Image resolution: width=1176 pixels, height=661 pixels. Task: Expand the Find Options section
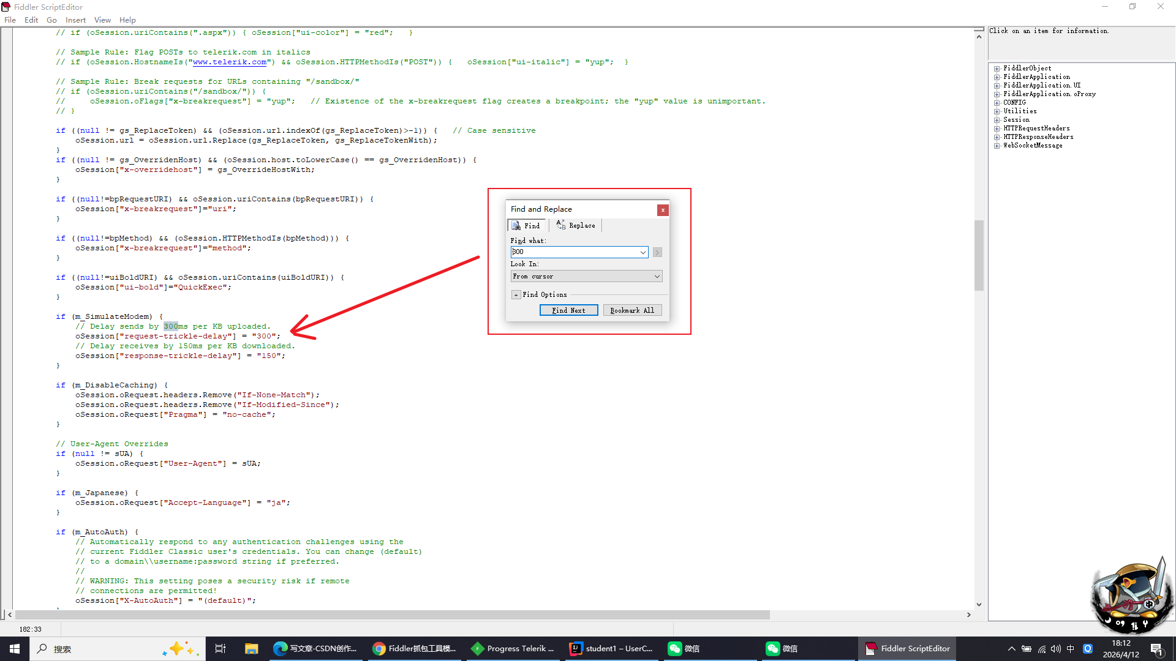click(516, 295)
